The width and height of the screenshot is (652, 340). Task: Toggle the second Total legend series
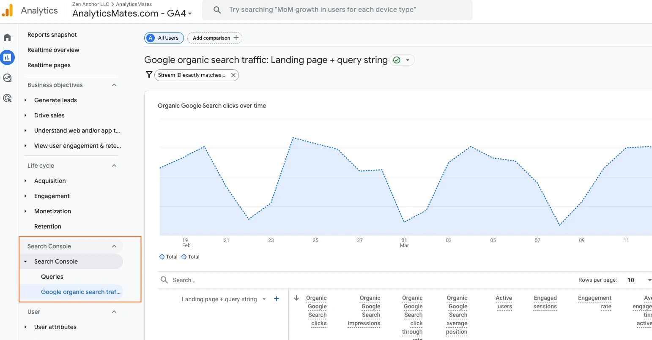pyautogui.click(x=191, y=257)
